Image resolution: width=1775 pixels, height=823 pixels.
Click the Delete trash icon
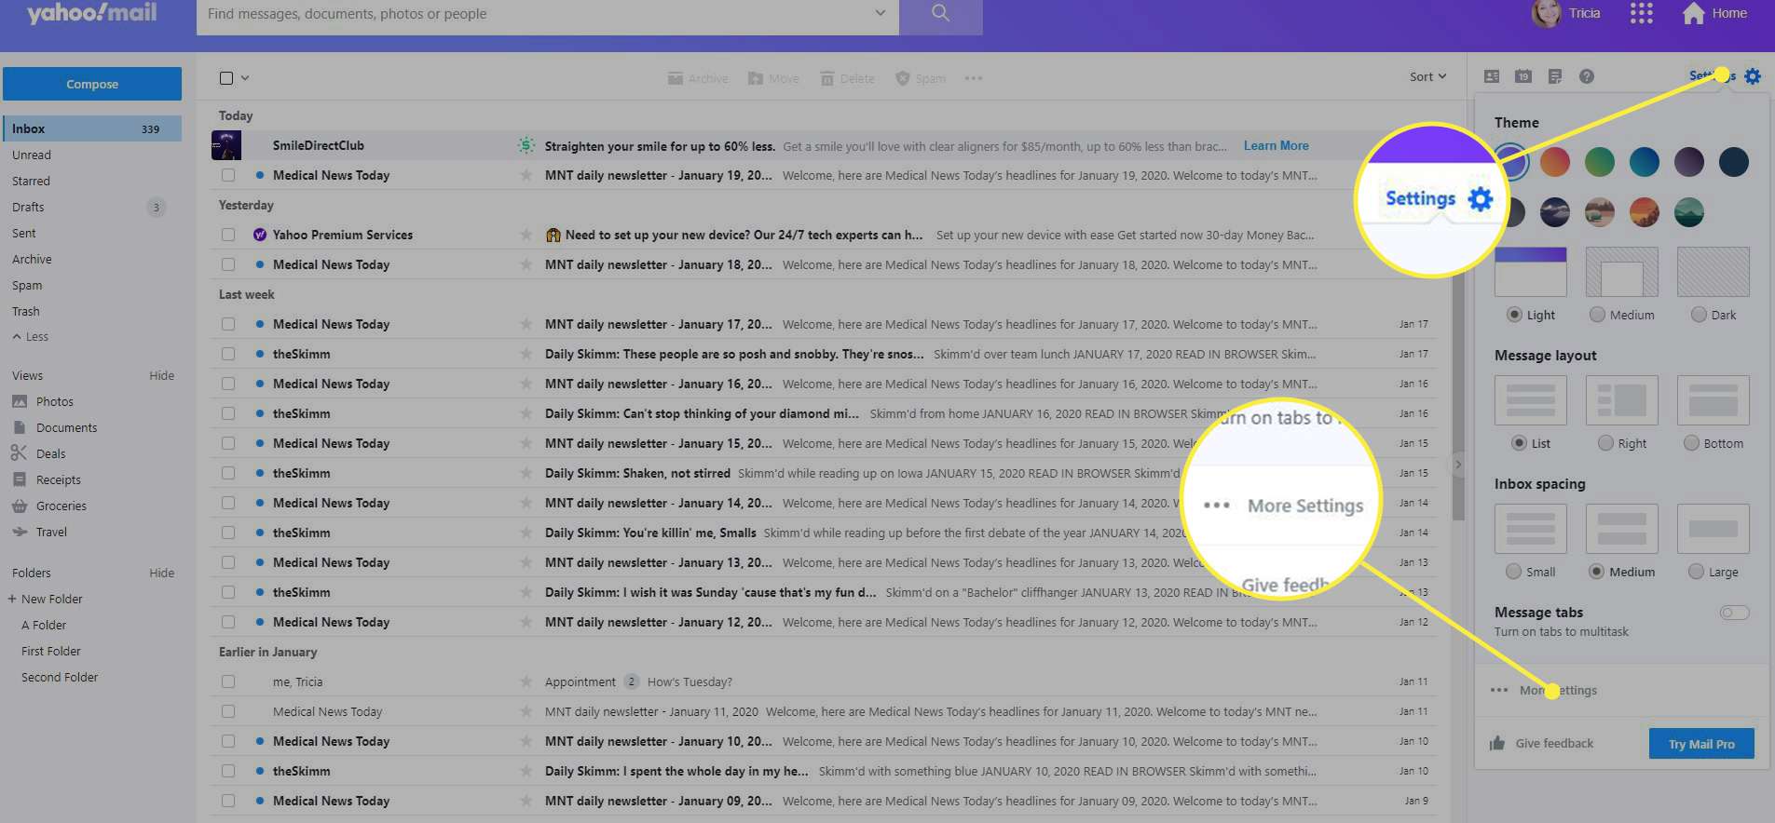pos(826,78)
